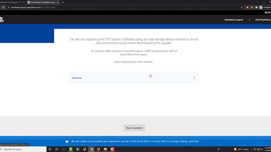Image resolution: width=271 pixels, height=152 pixels.
Task: Close the first browser tab
Action: [x=24, y=3]
